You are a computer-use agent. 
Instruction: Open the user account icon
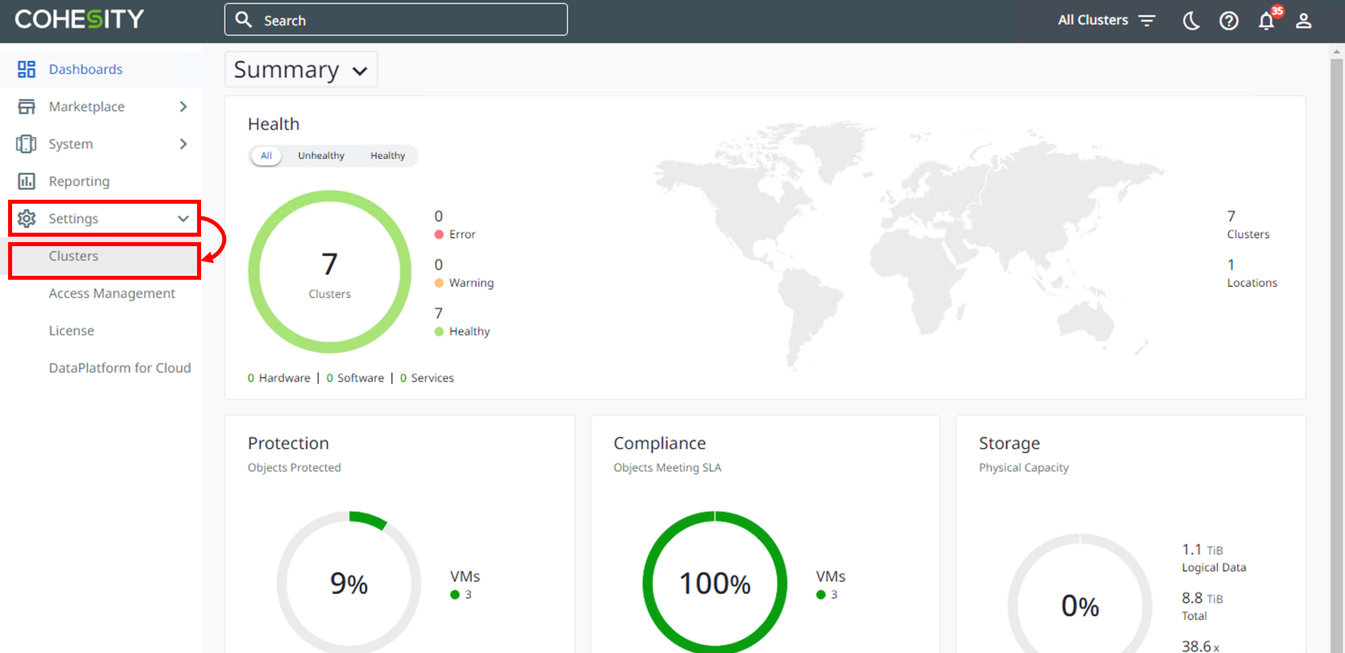1303,21
